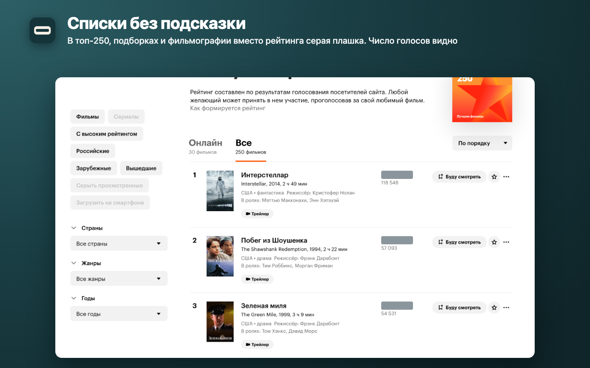Open the По порядку sort dropdown
This screenshot has height=368, width=590.
click(482, 143)
